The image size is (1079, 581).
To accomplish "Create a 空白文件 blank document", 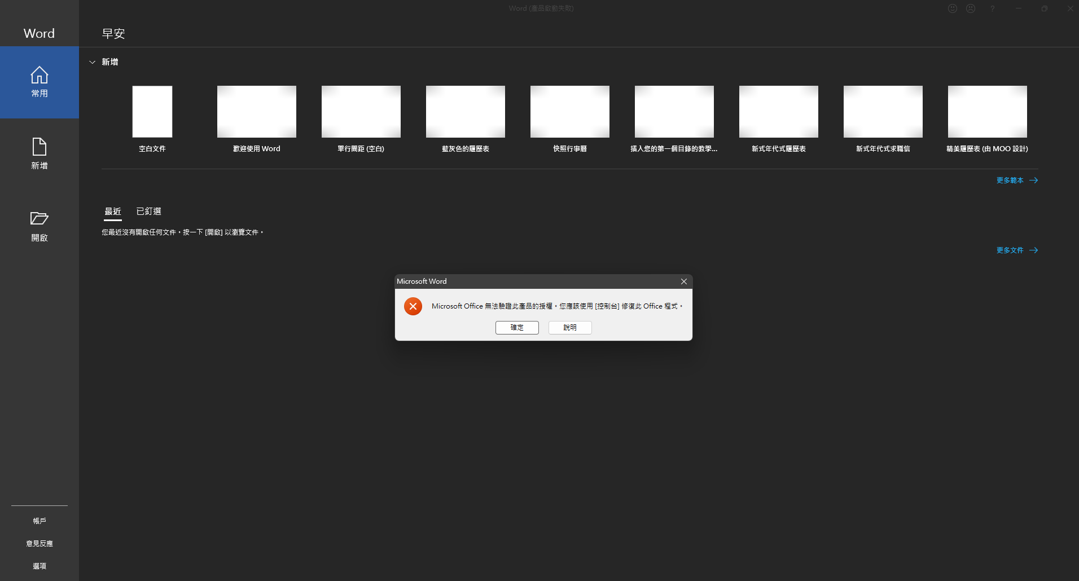I will coord(152,112).
